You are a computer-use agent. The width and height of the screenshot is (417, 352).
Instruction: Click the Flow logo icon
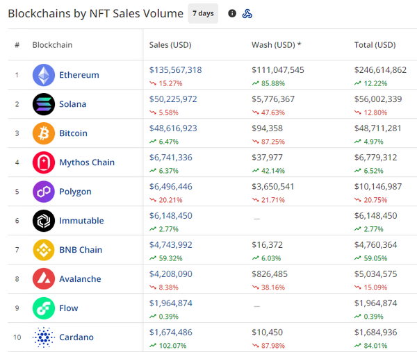[44, 308]
